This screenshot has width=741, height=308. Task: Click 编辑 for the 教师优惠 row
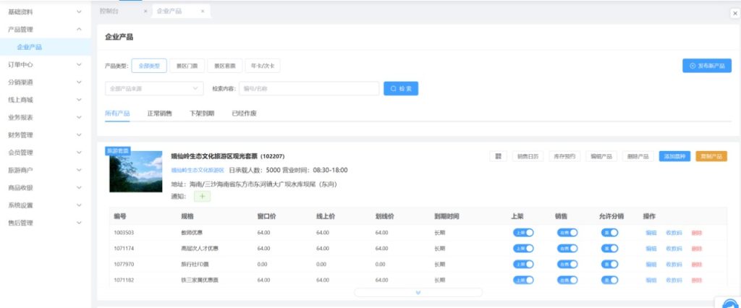651,233
